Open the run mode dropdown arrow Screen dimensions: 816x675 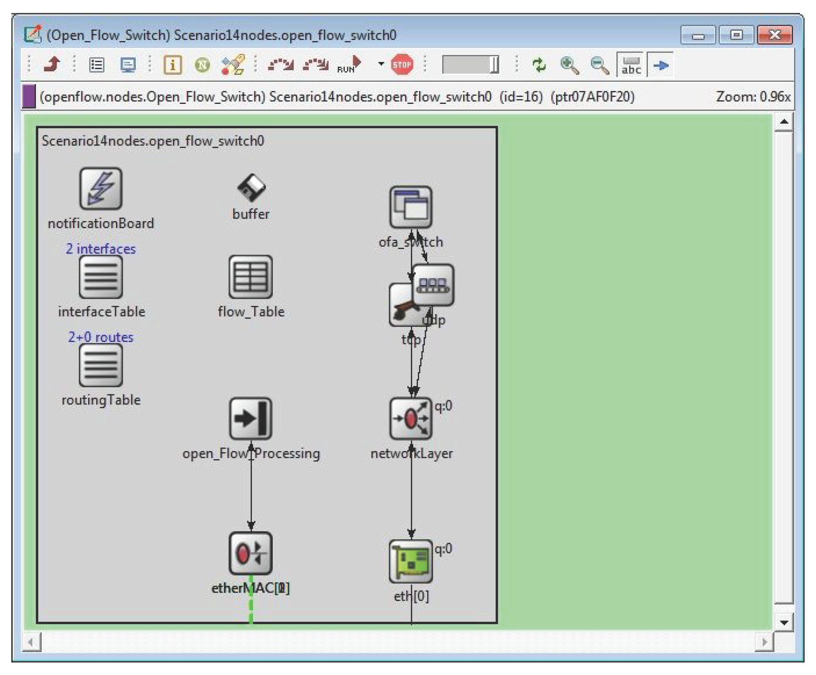pyautogui.click(x=381, y=64)
